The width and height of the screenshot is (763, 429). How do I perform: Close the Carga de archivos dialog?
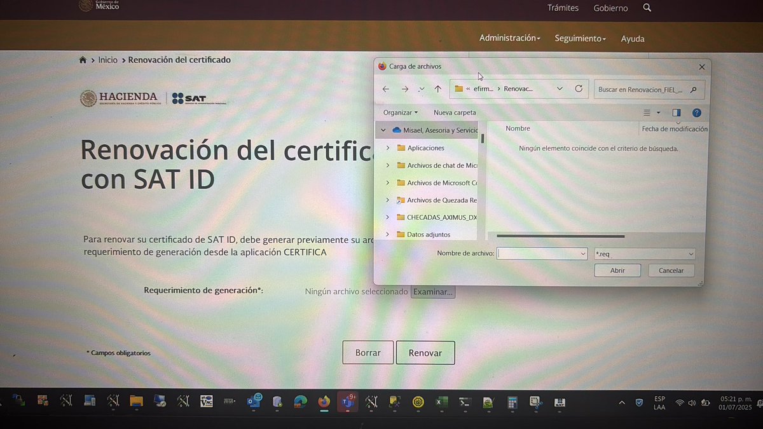702,67
